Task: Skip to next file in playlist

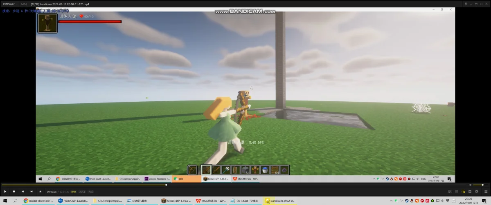Action: [x=31, y=192]
